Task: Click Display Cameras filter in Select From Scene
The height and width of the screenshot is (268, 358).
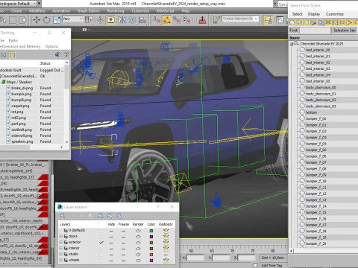Action: point(314,22)
